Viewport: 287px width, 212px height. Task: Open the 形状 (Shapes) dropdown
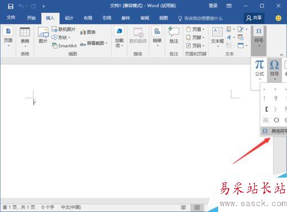tap(61, 37)
